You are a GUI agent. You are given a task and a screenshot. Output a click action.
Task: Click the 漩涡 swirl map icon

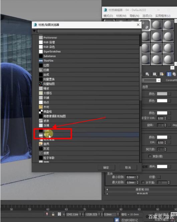pos(41,144)
